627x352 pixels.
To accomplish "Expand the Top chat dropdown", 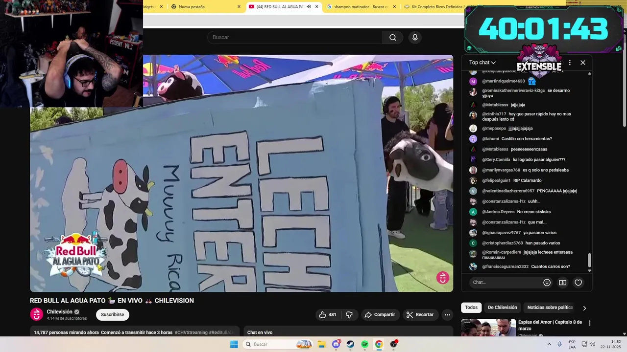I will (482, 63).
